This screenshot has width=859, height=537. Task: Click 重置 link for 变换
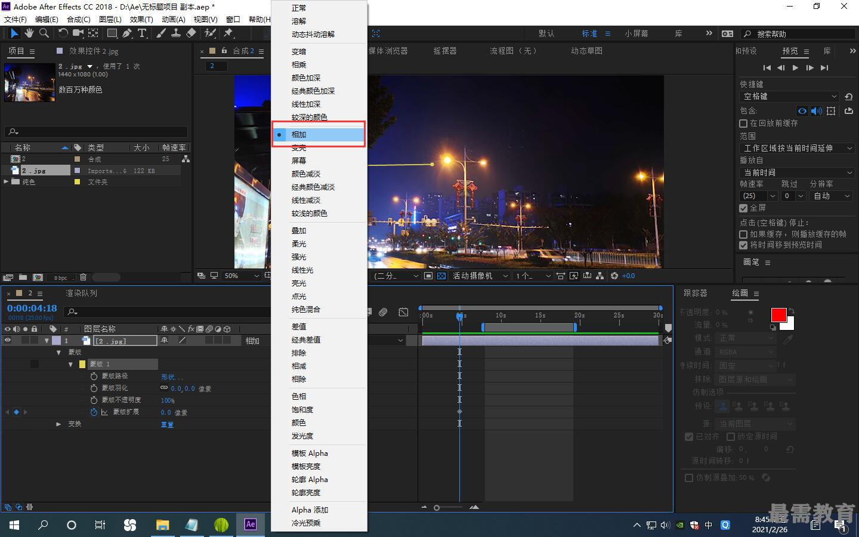(167, 424)
